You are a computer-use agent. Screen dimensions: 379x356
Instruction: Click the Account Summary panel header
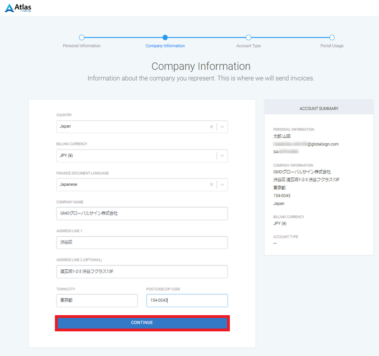click(318, 109)
